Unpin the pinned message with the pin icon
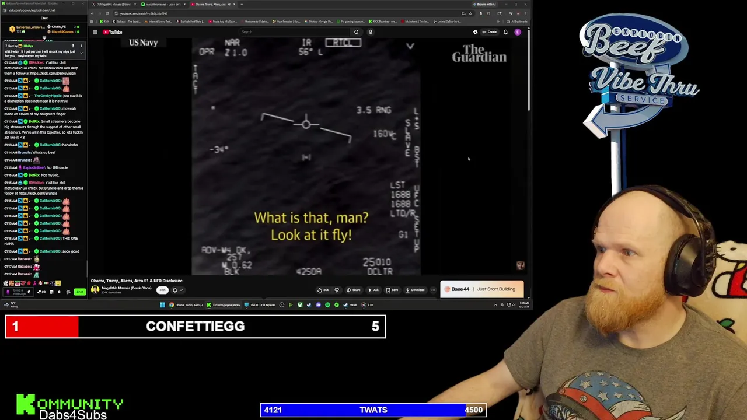 tap(73, 45)
